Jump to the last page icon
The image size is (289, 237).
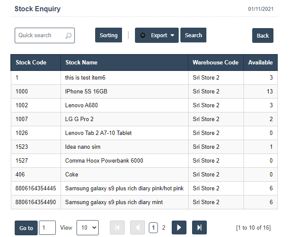199,227
